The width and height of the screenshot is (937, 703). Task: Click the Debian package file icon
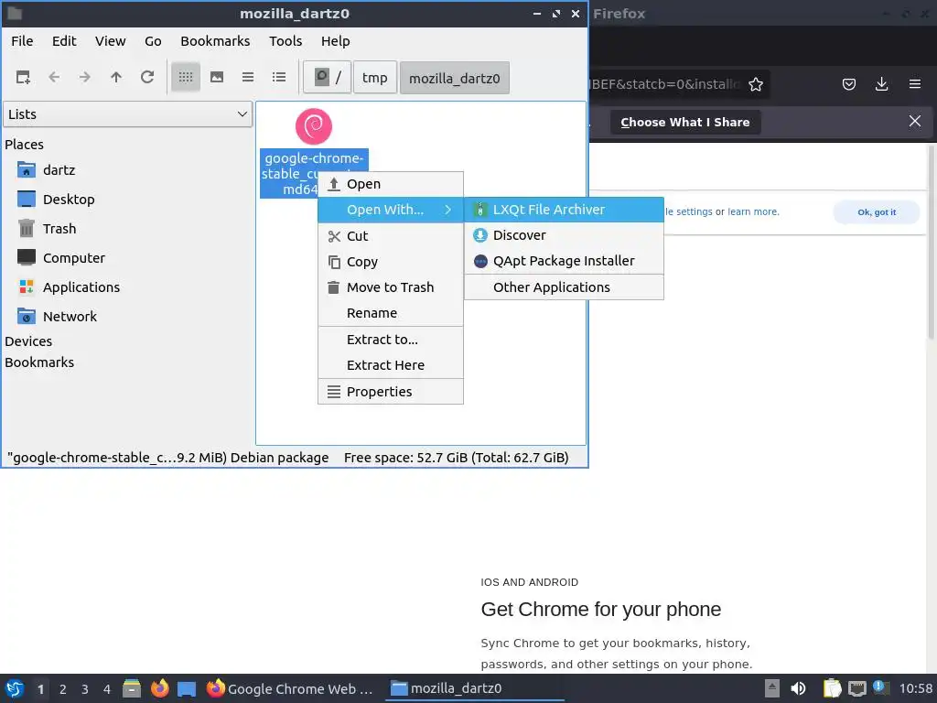click(x=314, y=126)
